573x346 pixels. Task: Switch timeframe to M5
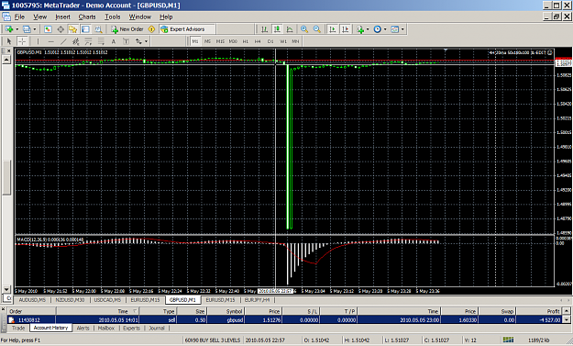tap(207, 41)
